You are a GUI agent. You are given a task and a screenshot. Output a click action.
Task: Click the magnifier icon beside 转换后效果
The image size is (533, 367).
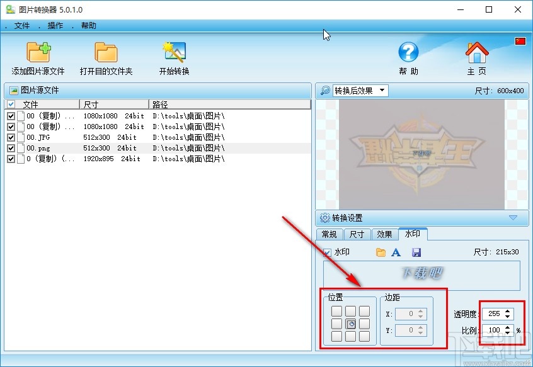click(x=325, y=90)
